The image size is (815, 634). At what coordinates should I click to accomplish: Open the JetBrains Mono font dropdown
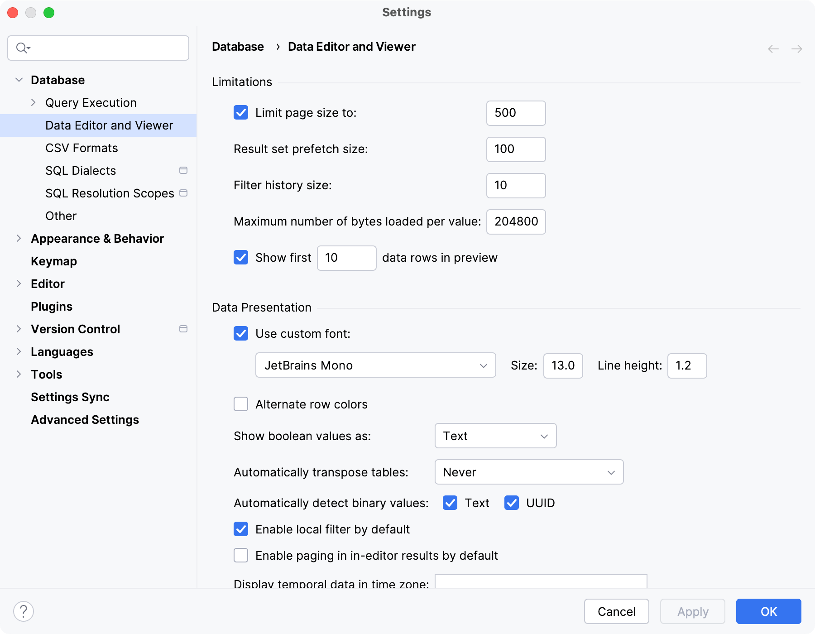point(375,365)
